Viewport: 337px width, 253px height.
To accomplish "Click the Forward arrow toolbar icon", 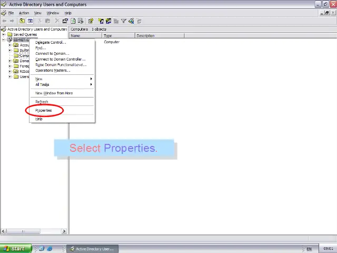I will pyautogui.click(x=12, y=21).
